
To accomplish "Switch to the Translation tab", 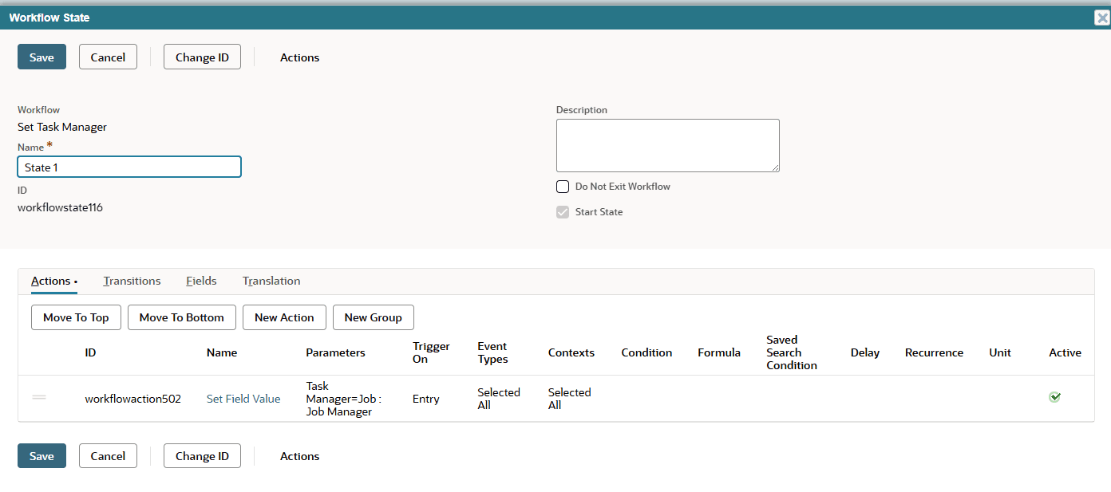I will pyautogui.click(x=271, y=281).
